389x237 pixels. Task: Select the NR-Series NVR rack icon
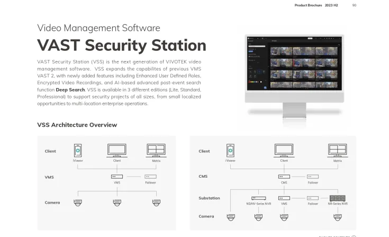(338, 198)
